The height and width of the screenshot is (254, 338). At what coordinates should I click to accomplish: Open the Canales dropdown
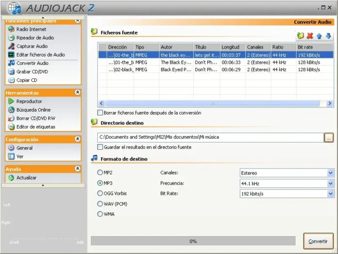[x=287, y=173]
